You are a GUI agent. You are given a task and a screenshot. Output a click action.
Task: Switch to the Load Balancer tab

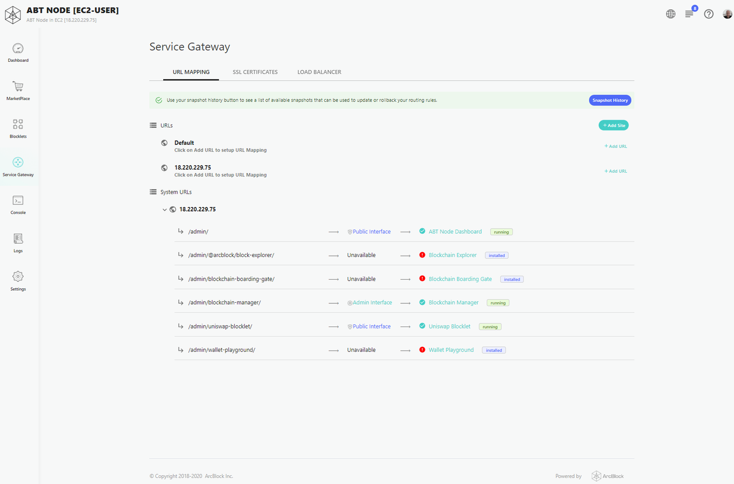click(x=319, y=72)
